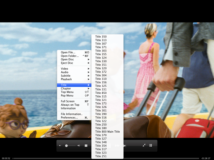
Task: Click the stop playback square button
Action: pos(86,146)
